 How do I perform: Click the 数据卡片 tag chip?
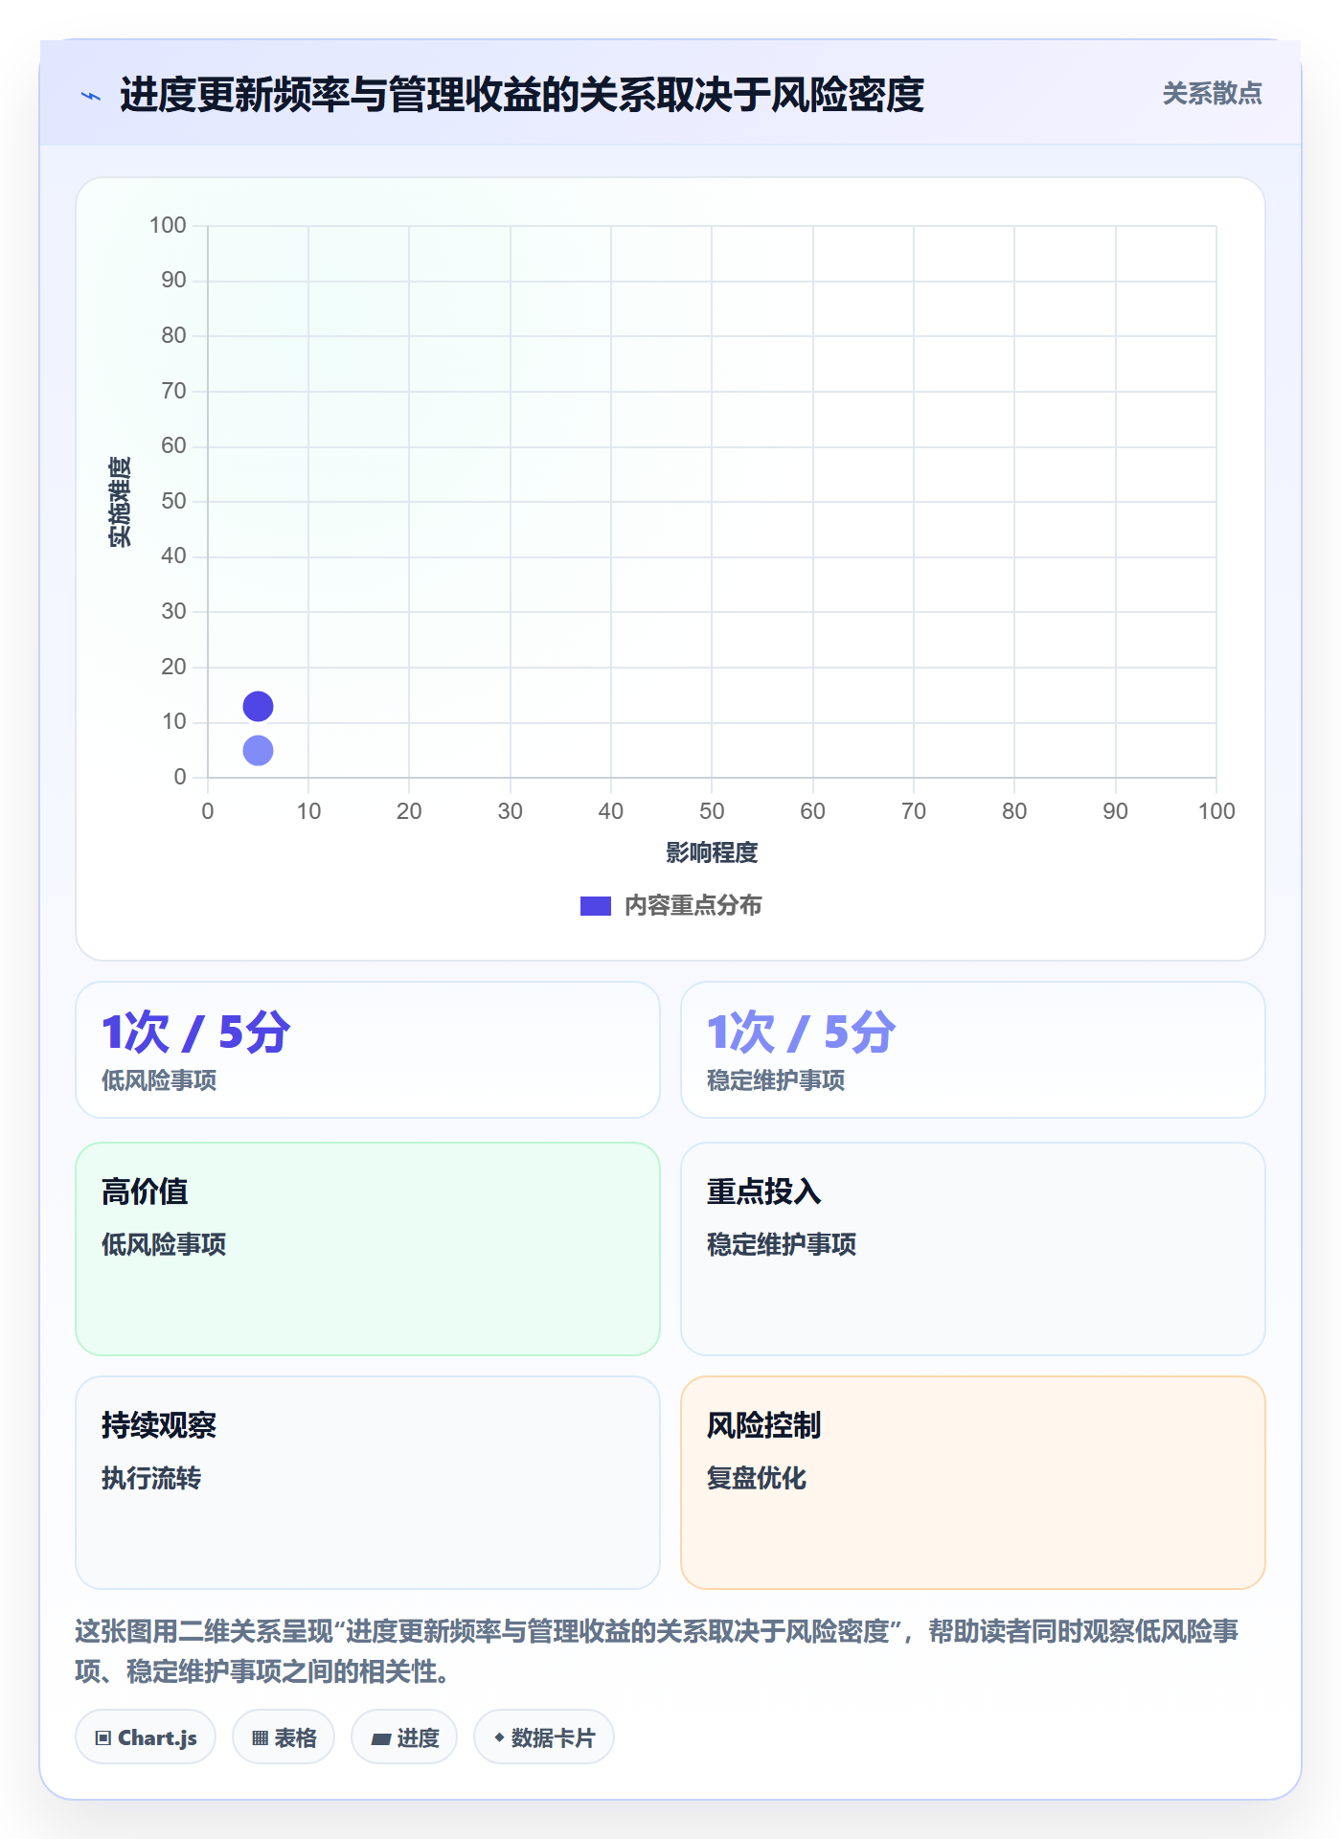pyautogui.click(x=544, y=1737)
